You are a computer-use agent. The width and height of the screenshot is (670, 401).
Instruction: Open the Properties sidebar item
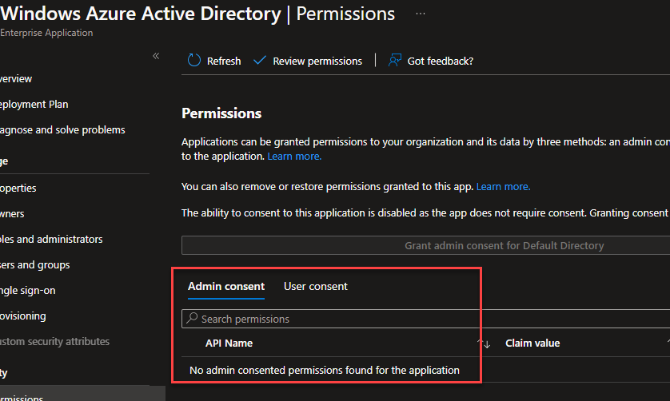[18, 188]
